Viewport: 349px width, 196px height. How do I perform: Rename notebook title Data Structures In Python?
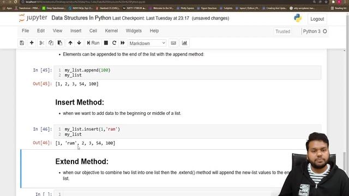81,18
